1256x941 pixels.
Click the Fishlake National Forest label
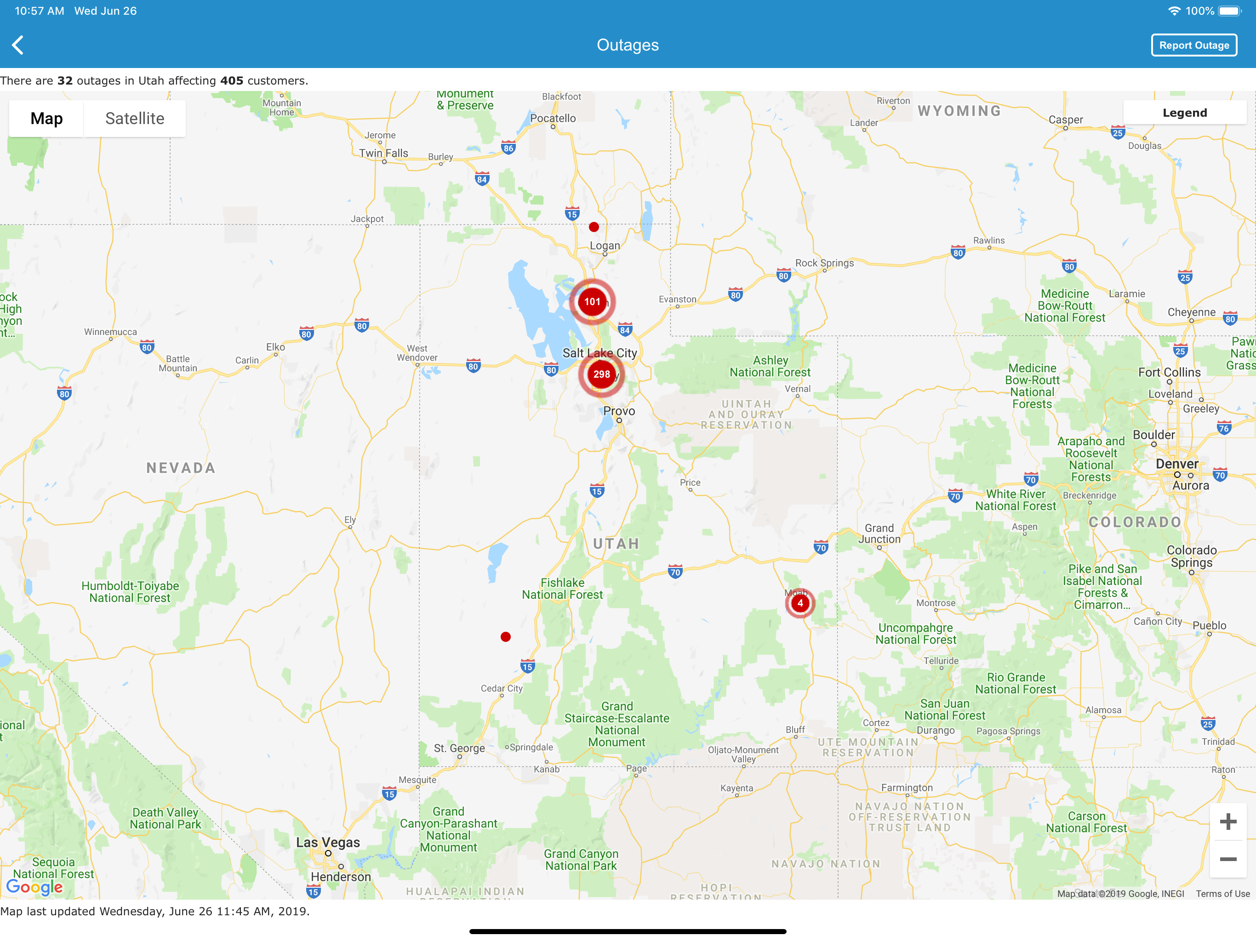click(562, 589)
